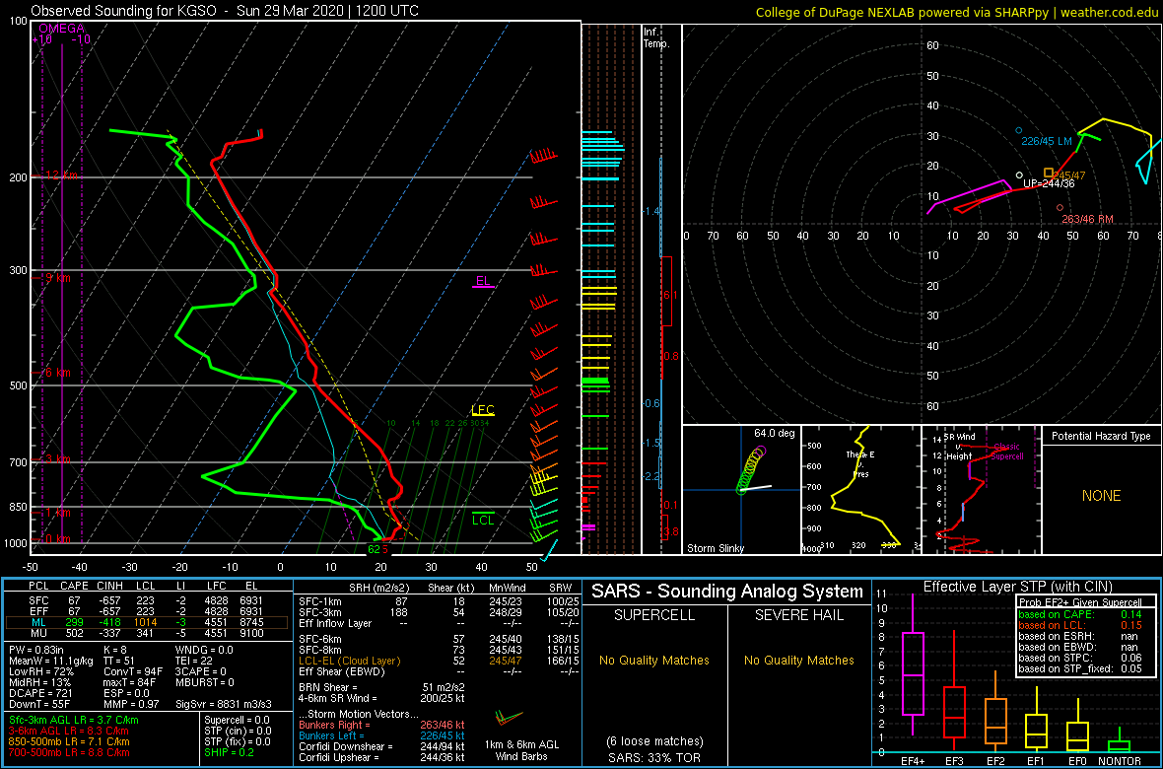Image resolution: width=1163 pixels, height=769 pixels.
Task: Click the 'PW = 0.83in' value
Action: (37, 651)
